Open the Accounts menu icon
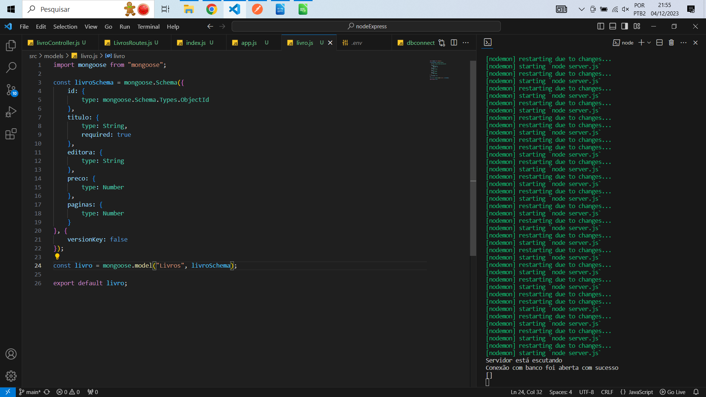 (x=11, y=354)
